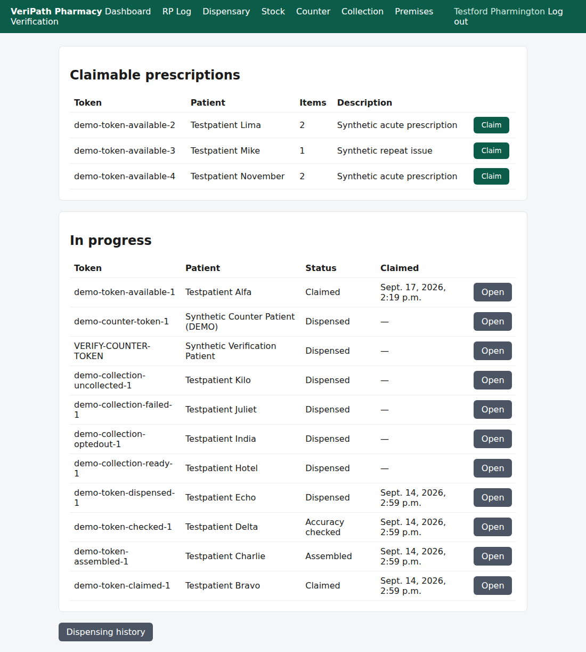
Task: Click the Claimable prescriptions heading
Action: point(155,75)
